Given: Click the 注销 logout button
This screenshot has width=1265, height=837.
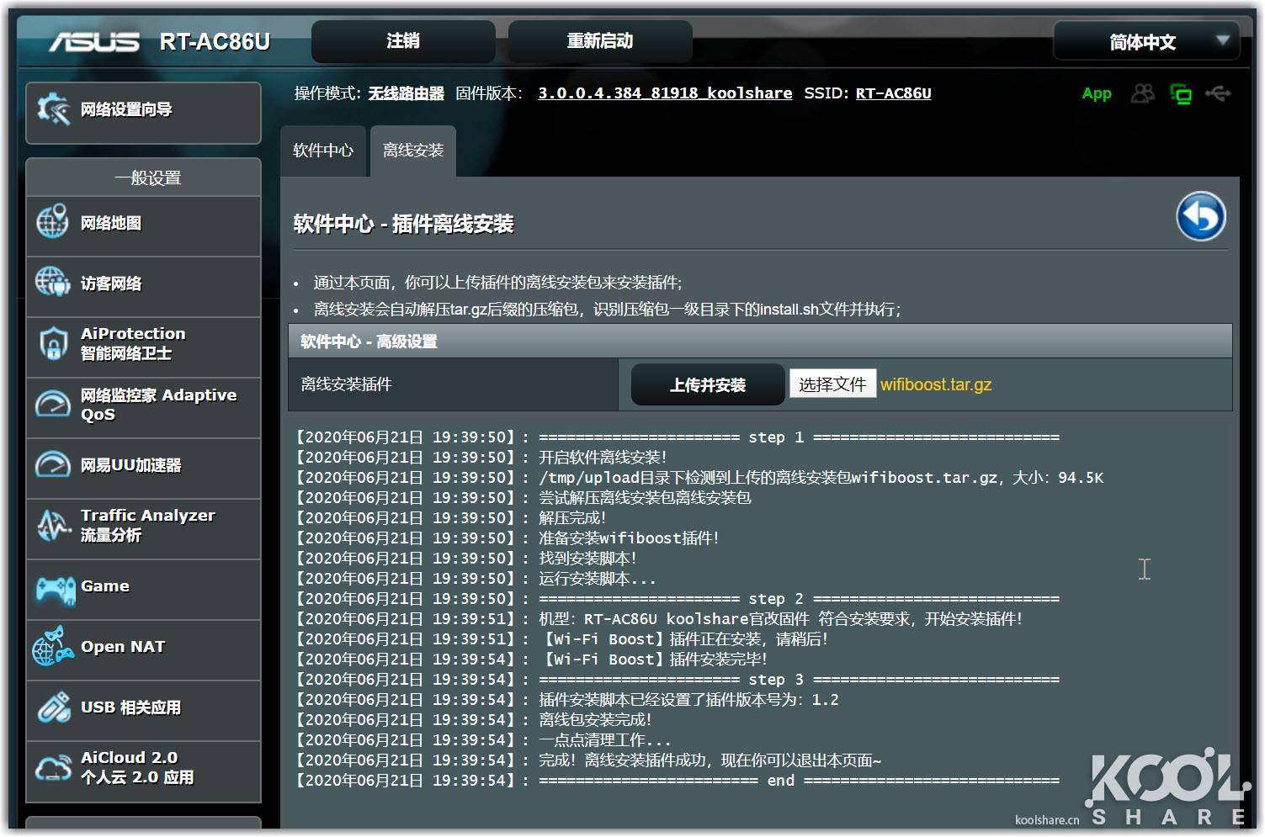Looking at the screenshot, I should coord(403,41).
